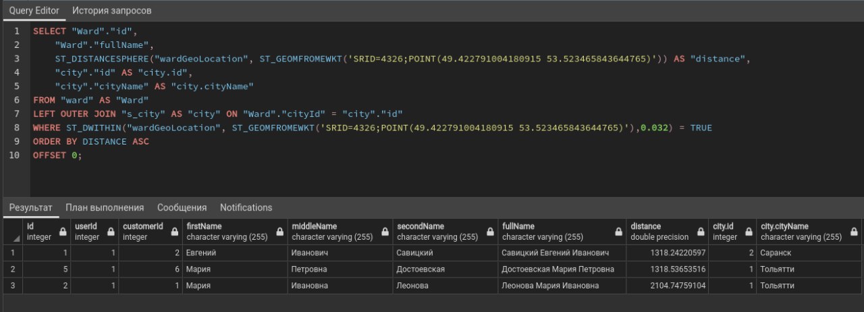
Task: Place cursor on line 8 WHERE clause
Action: click(372, 128)
